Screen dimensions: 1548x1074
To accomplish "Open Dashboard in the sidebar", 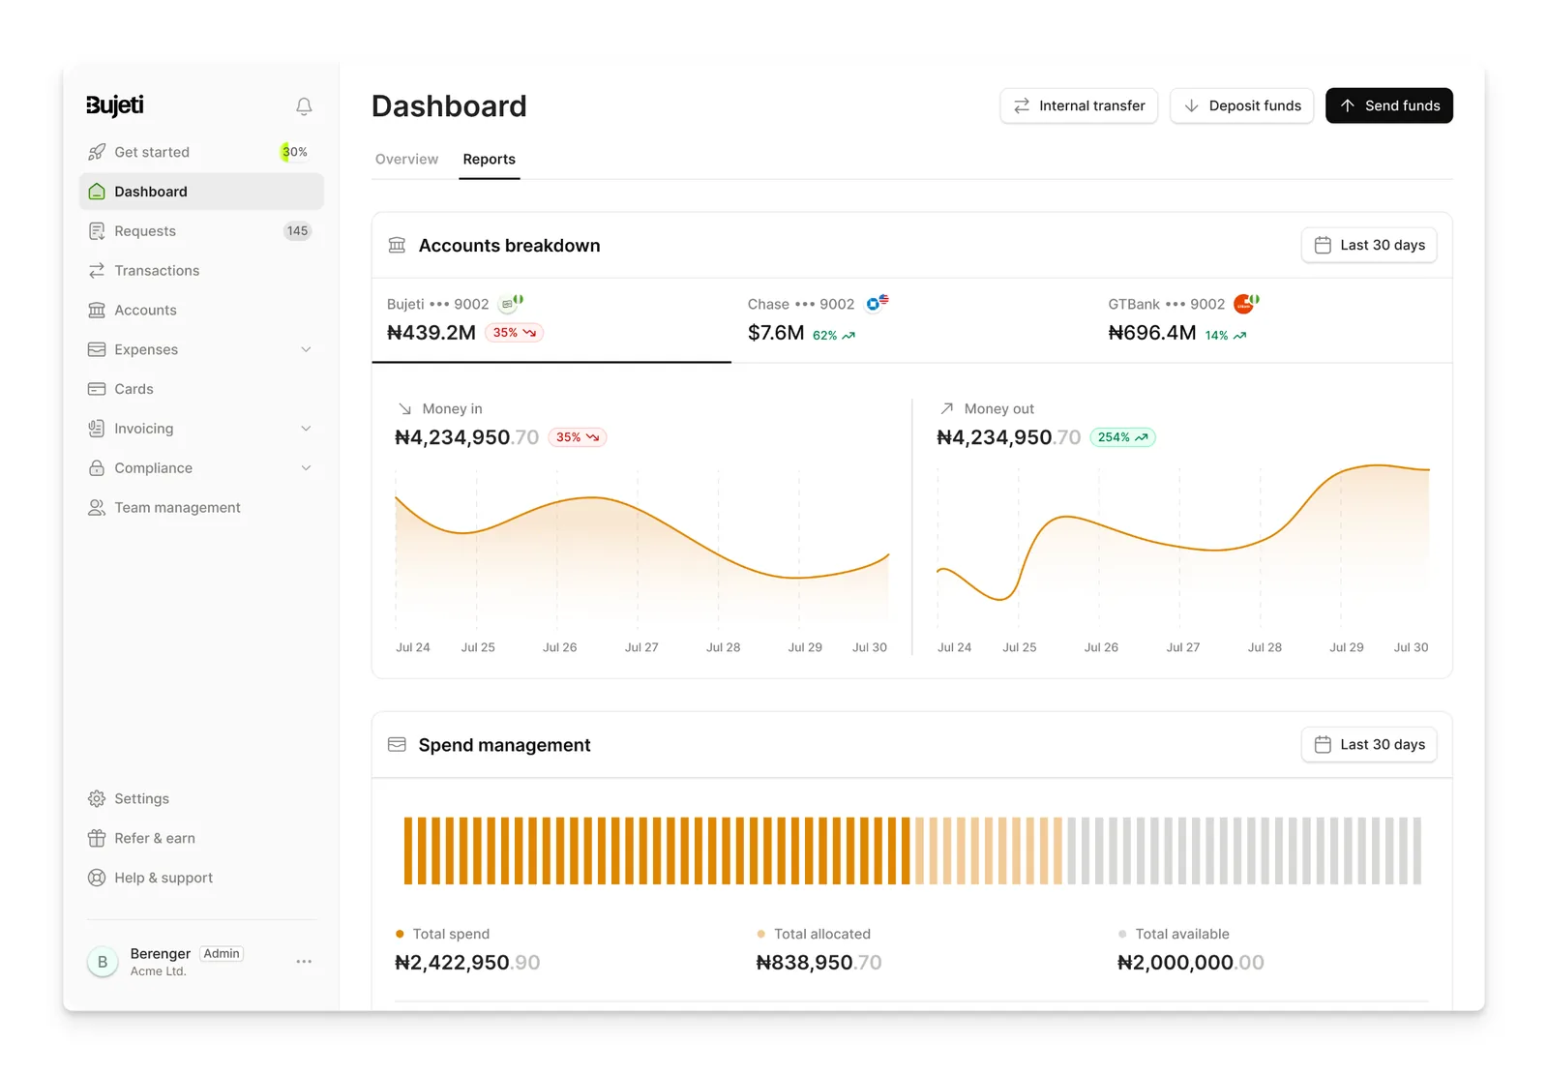I will [x=201, y=192].
